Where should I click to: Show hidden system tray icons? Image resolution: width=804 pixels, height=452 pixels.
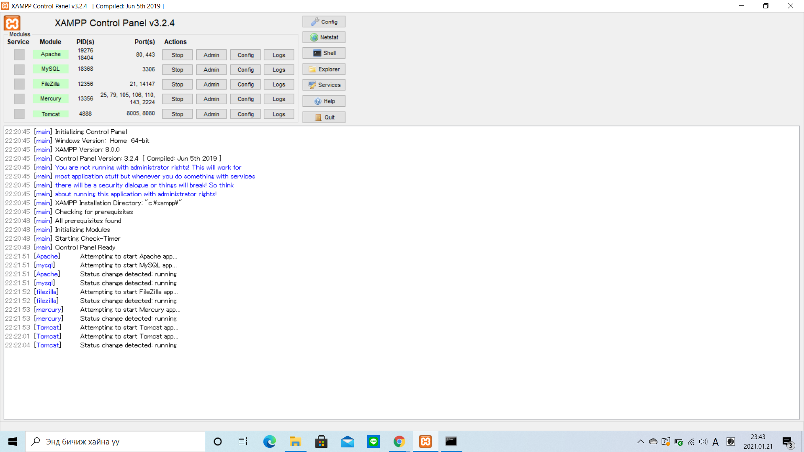(640, 442)
